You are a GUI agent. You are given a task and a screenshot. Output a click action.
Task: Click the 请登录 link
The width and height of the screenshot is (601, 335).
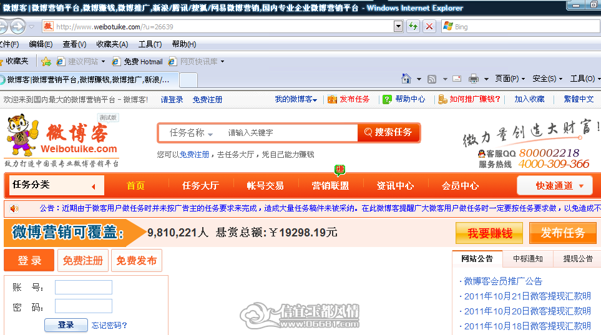pos(172,100)
